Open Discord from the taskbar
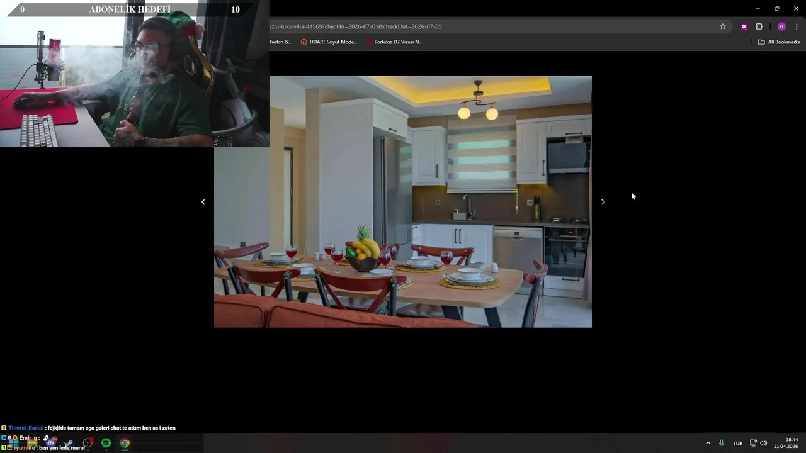This screenshot has height=453, width=806. pos(50,443)
